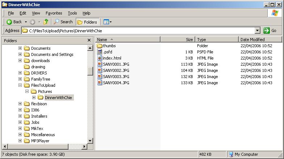Select the thumbs folder icon
The height and width of the screenshot is (159, 284).
tap(100, 46)
